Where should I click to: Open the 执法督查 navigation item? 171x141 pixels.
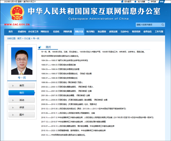point(102,32)
